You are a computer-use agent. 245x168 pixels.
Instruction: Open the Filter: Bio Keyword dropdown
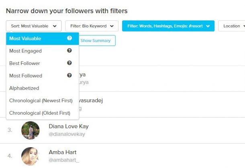pos(92,26)
